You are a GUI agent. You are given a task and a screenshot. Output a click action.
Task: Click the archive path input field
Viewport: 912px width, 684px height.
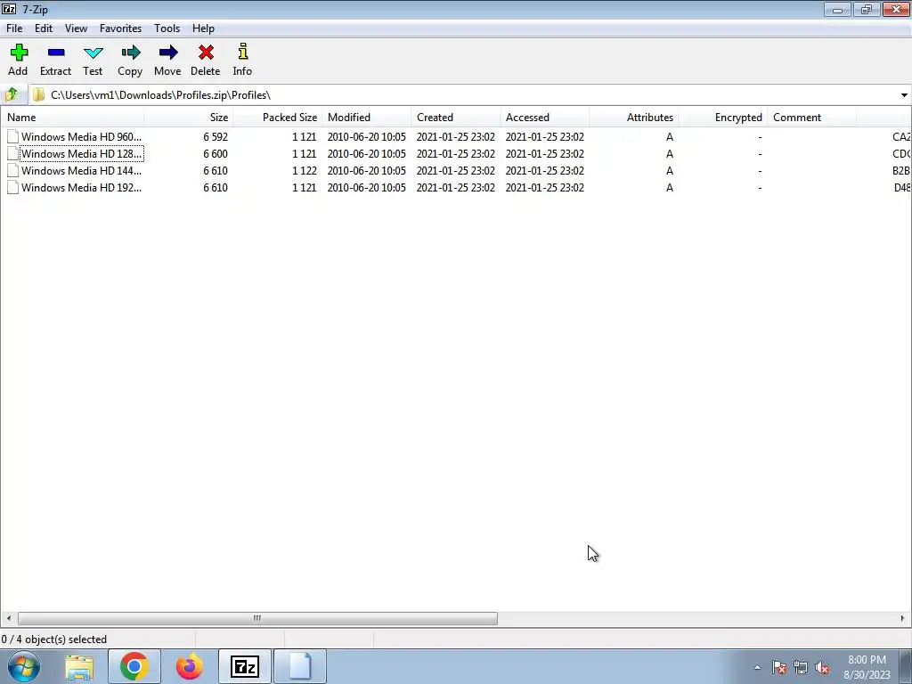[463, 94]
